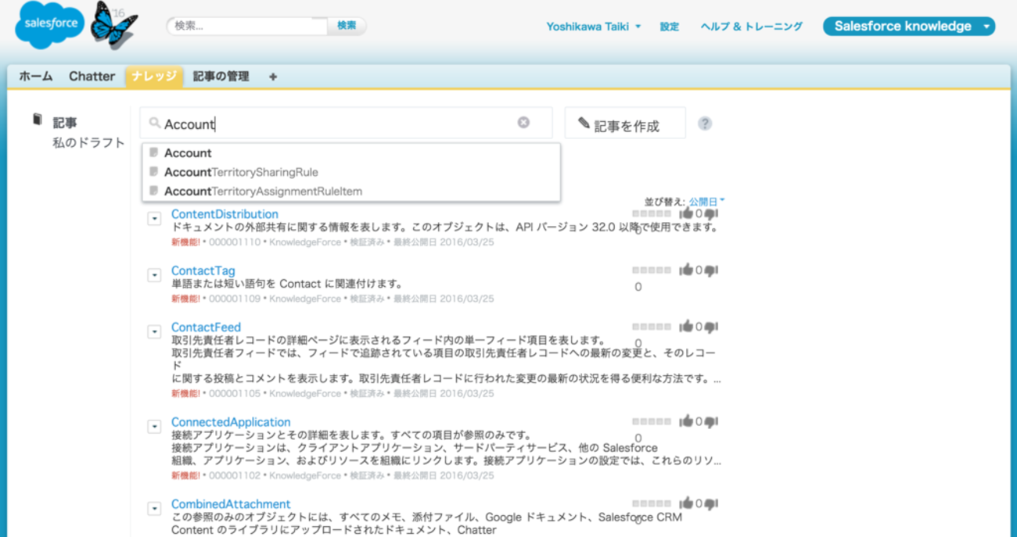The height and width of the screenshot is (537, 1017).
Task: Open the ContactFeed article
Action: point(206,328)
